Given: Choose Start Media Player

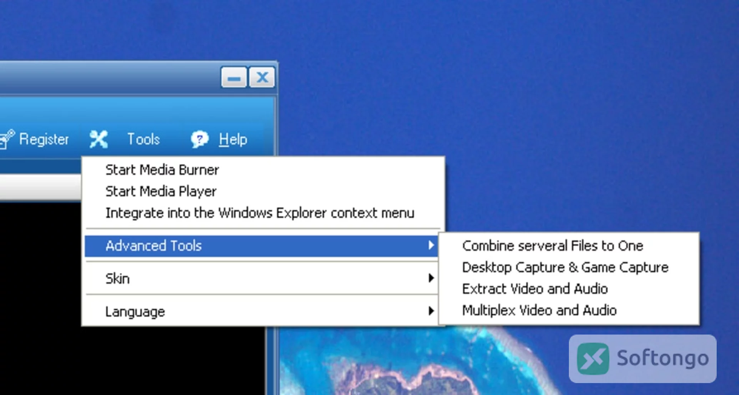Looking at the screenshot, I should (263, 191).
